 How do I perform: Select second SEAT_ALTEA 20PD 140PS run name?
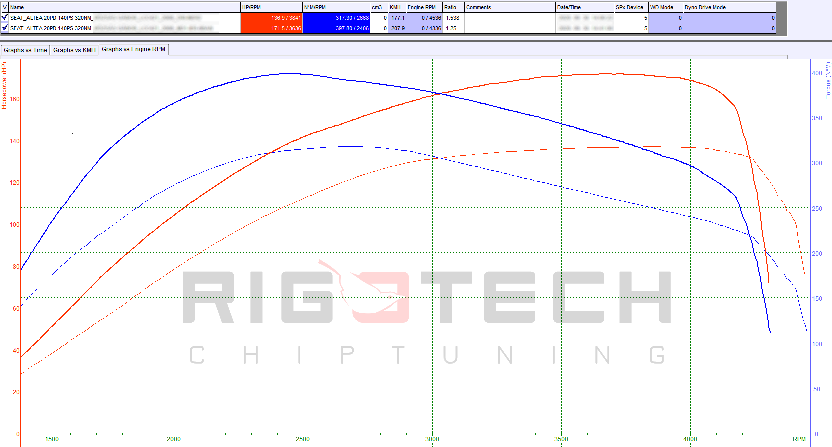click(x=124, y=28)
